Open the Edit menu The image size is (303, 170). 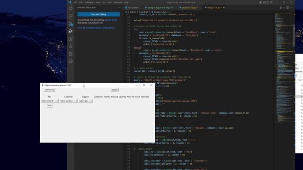[81, 2]
